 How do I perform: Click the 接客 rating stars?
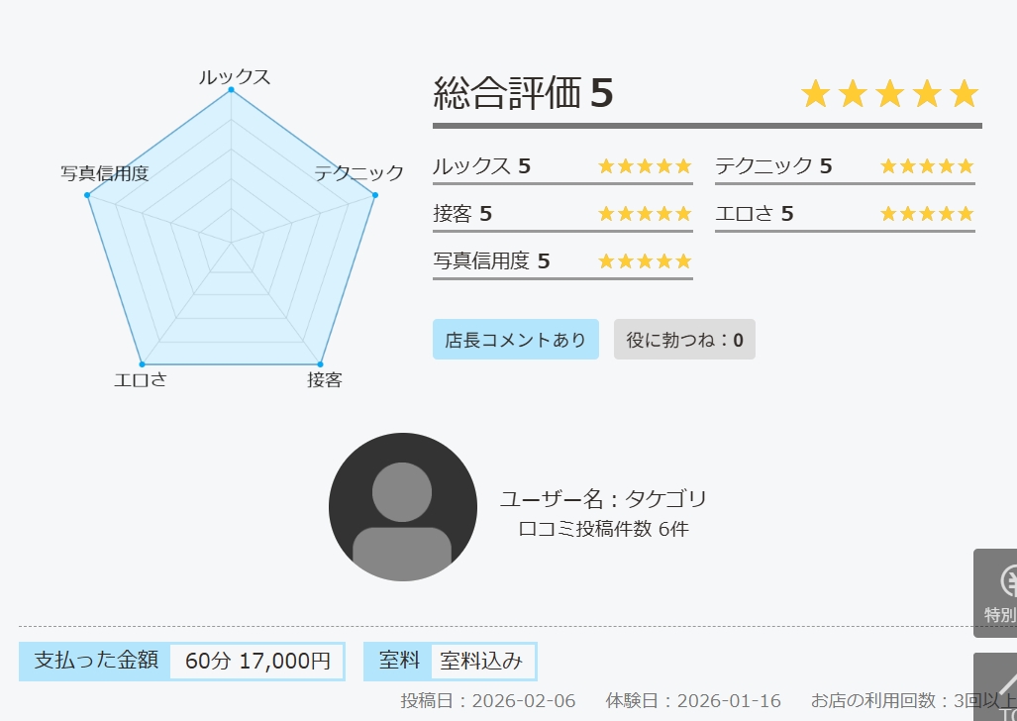click(x=645, y=214)
